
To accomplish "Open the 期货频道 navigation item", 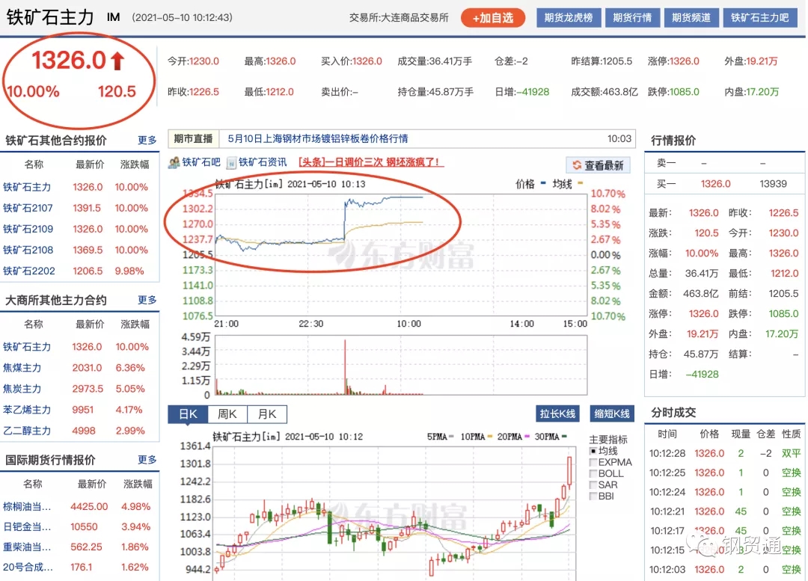I will tap(691, 17).
